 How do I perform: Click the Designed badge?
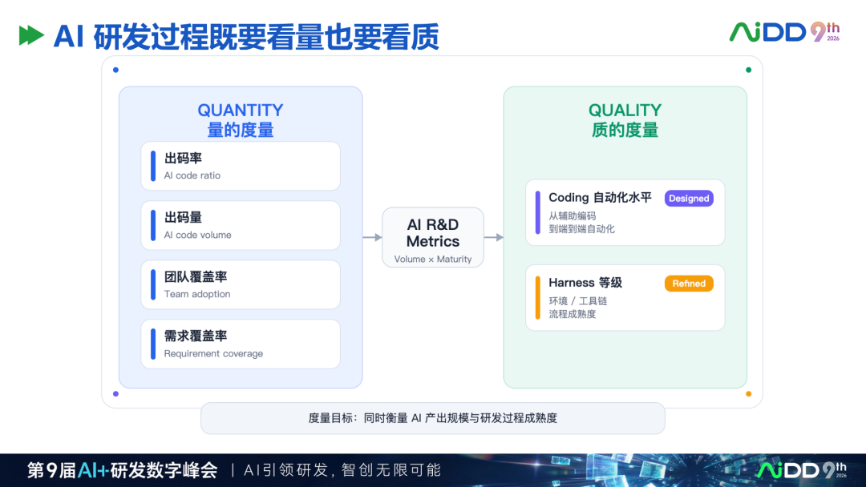[689, 199]
